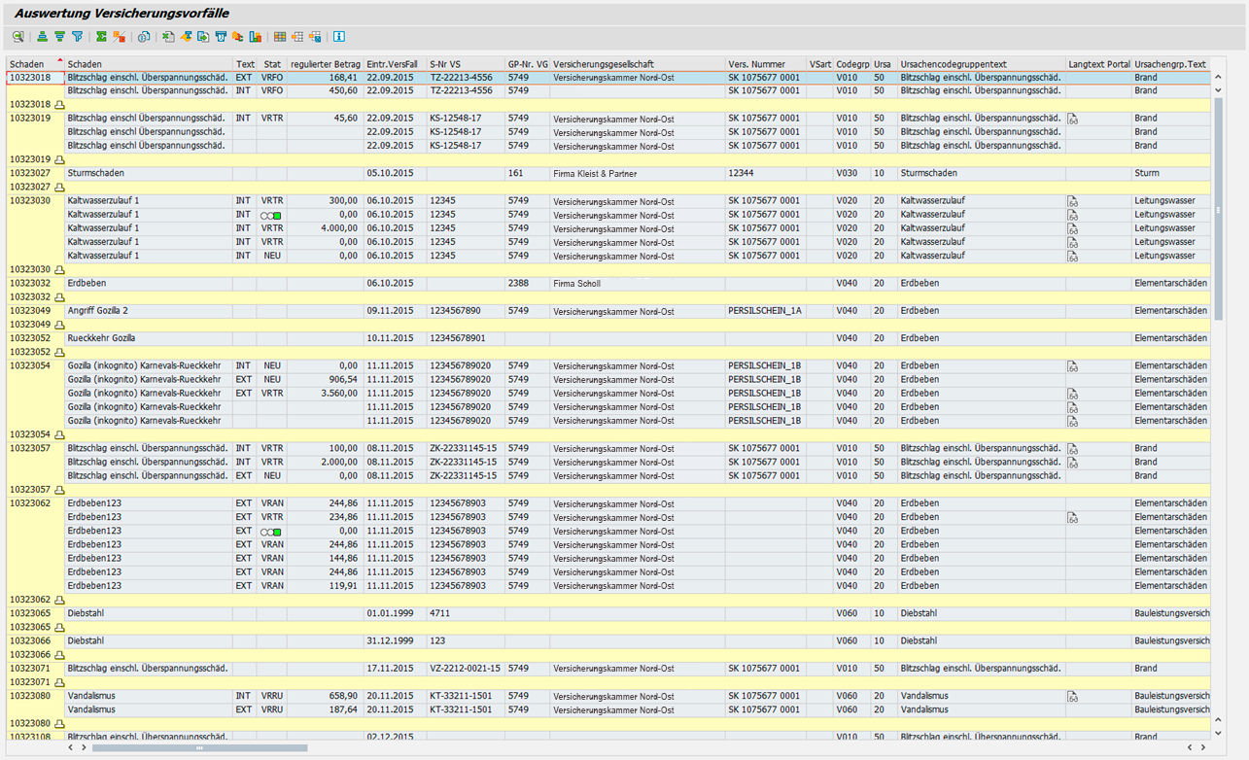Click the blue information icon
This screenshot has width=1249, height=760.
(x=339, y=37)
